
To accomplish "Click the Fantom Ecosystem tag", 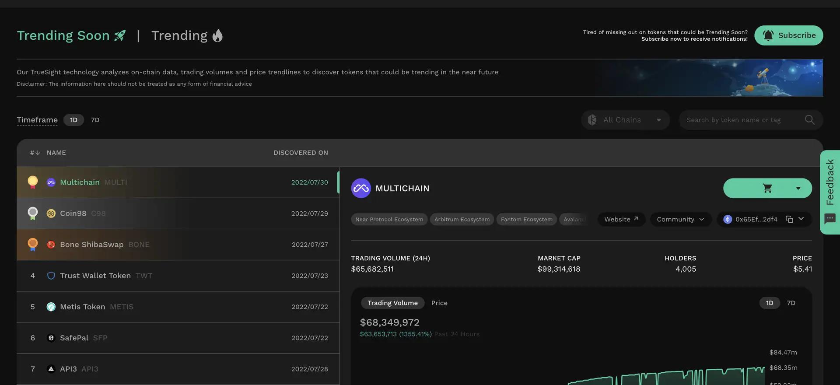I will pyautogui.click(x=527, y=219).
